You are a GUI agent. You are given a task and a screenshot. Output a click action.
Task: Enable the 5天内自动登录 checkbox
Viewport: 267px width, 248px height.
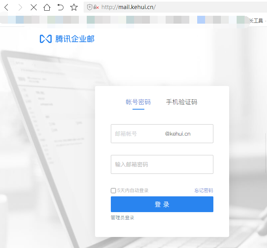[114, 190]
